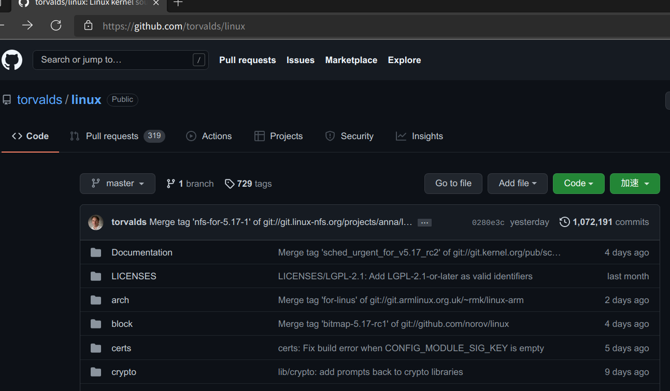Expand commit message ellipsis button
Viewport: 670px width, 391px height.
coord(424,222)
